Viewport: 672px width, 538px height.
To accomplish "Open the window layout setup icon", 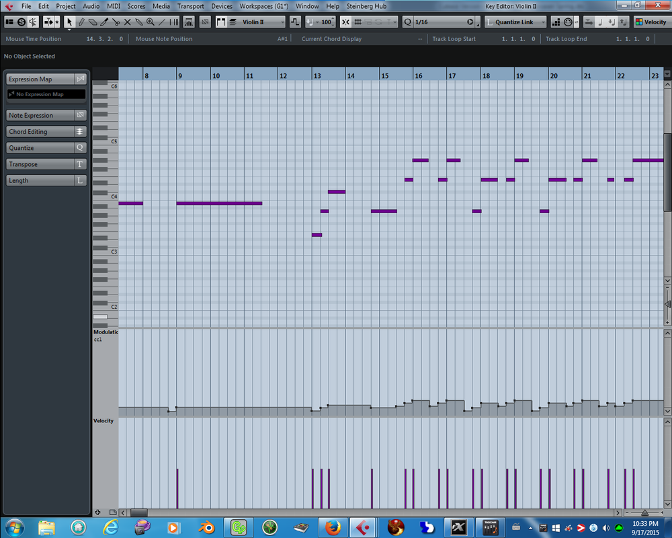I will click(9, 22).
